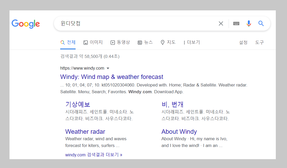Open the on-screen keyboard icon
The height and width of the screenshot is (168, 287).
tap(236, 23)
